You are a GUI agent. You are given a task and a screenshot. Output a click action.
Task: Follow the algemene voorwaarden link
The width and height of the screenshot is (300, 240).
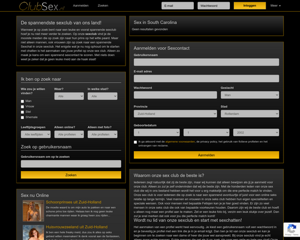pos(180,142)
